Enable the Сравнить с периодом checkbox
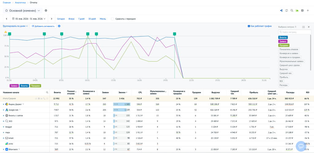This screenshot has width=314, height=153. [113, 19]
